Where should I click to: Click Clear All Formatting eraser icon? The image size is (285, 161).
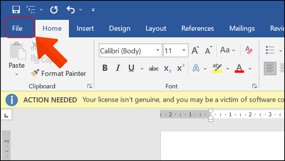pos(249,50)
